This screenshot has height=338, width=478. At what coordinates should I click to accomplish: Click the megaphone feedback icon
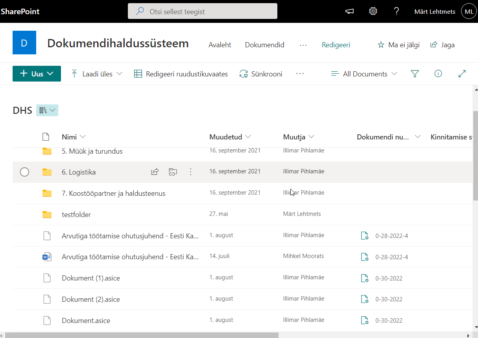tap(349, 11)
